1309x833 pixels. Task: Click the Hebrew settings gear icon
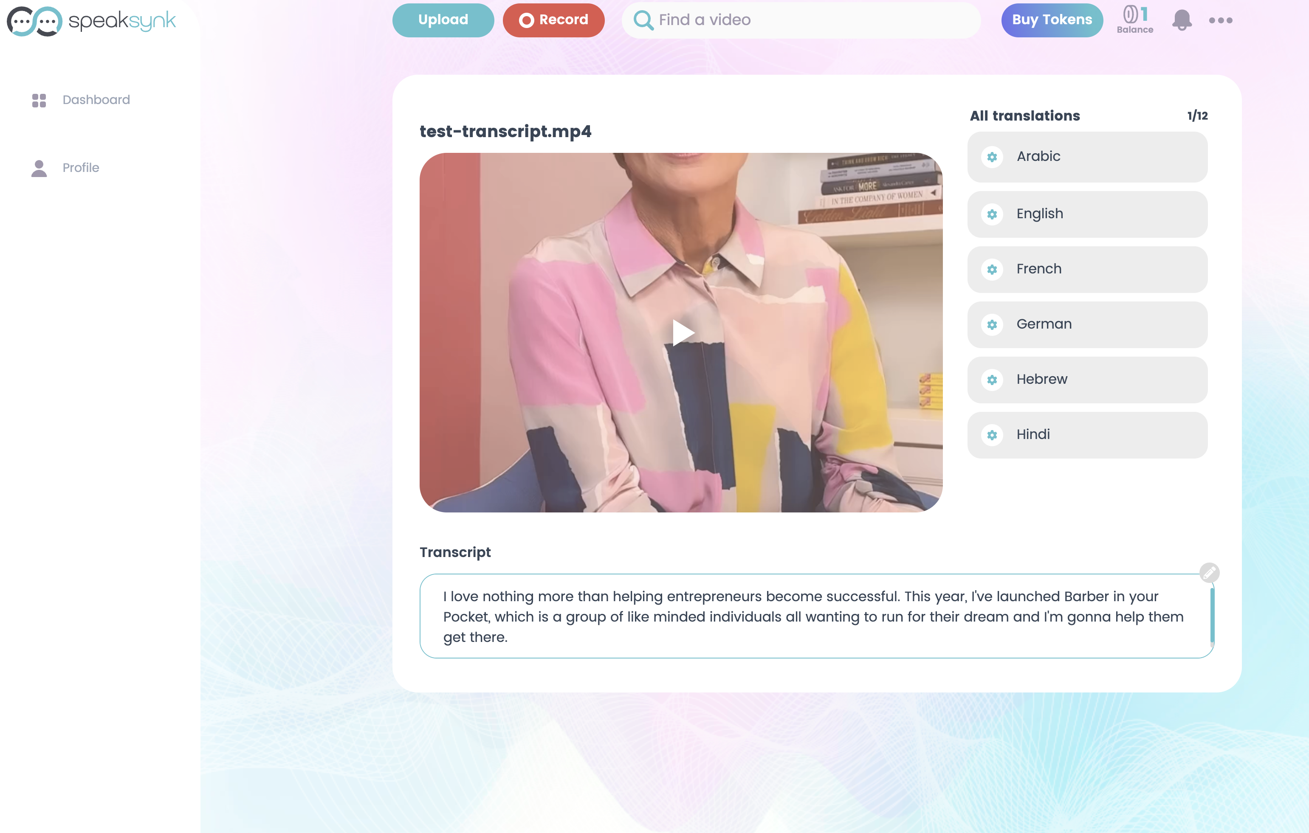point(992,379)
